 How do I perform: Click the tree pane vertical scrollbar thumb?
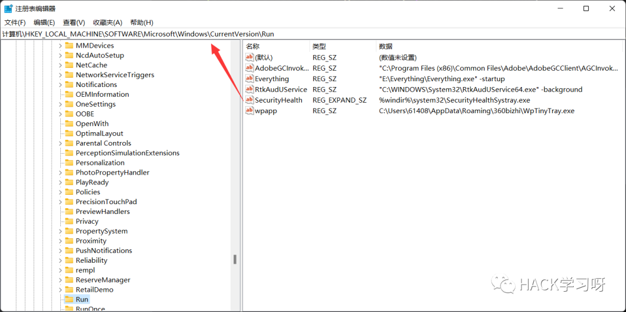coord(235,260)
